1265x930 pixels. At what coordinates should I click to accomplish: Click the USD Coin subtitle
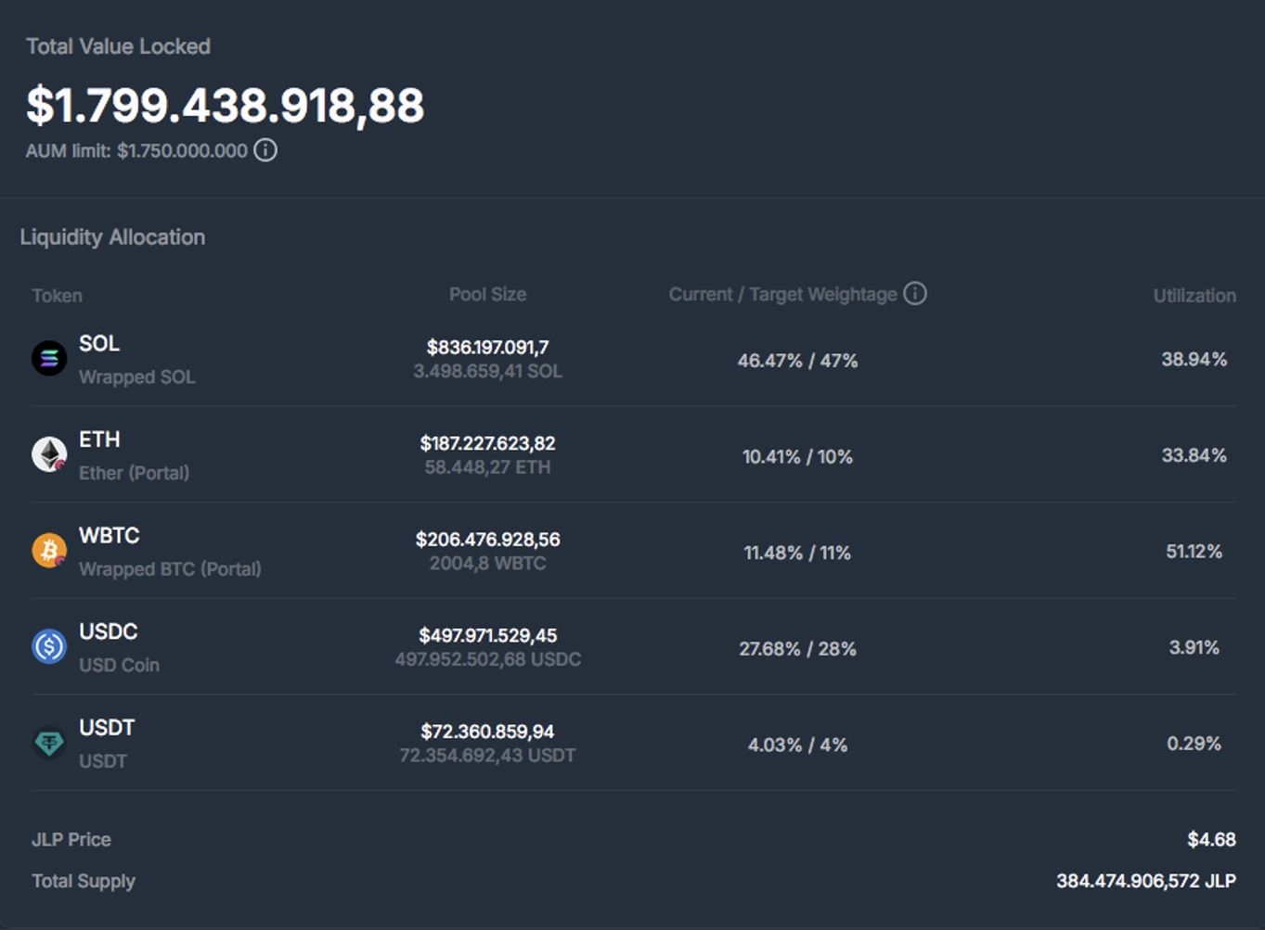click(x=119, y=666)
